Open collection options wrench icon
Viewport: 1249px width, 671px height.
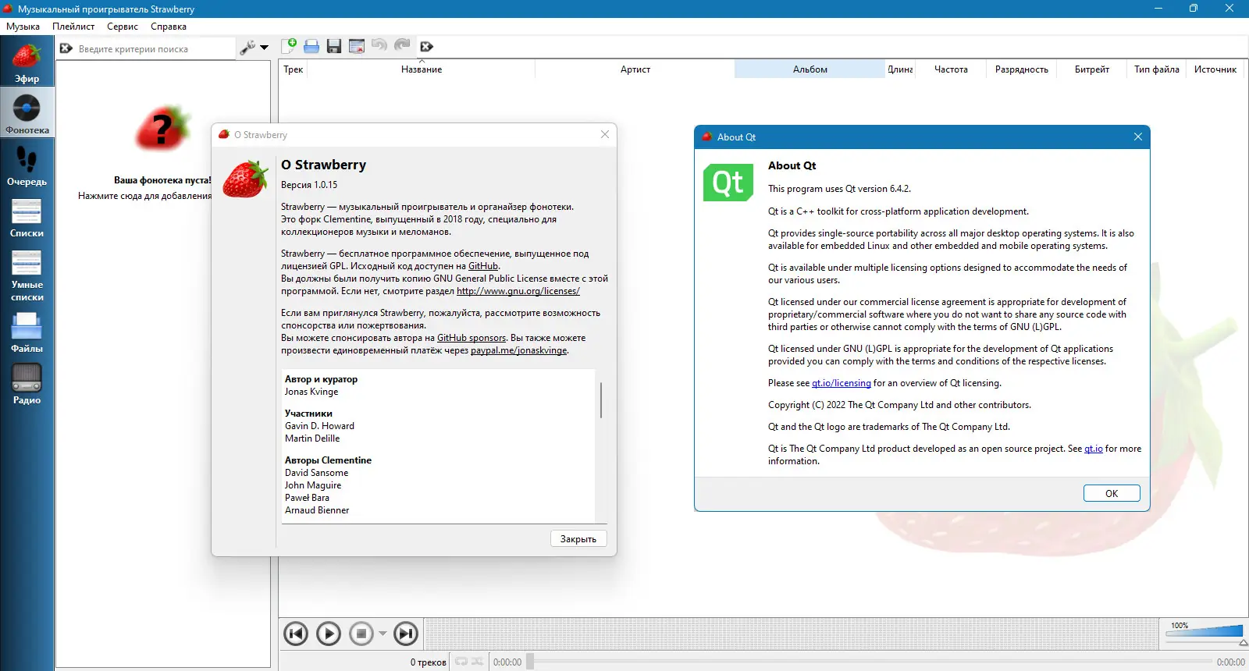[x=248, y=48]
